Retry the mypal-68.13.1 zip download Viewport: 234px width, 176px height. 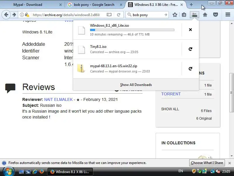point(190,69)
